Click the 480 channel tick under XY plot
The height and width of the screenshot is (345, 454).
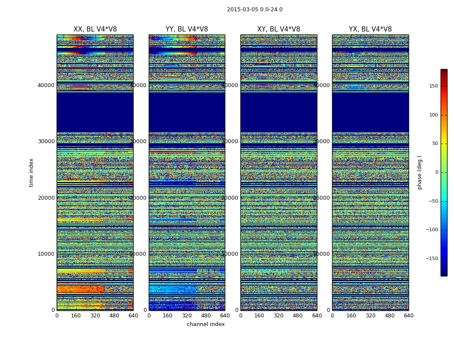(x=297, y=316)
